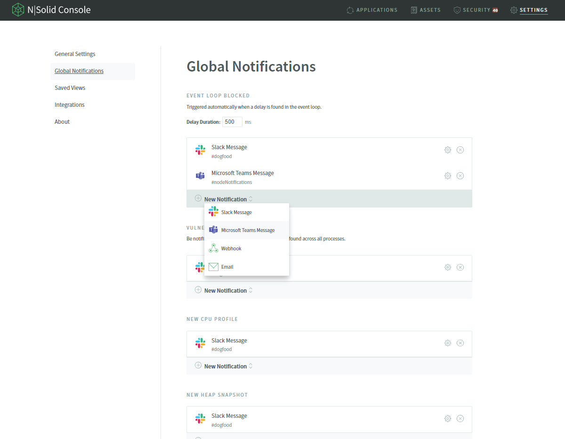Click plus icon in vulnerability section
Screen dimensions: 565x439
198,290
